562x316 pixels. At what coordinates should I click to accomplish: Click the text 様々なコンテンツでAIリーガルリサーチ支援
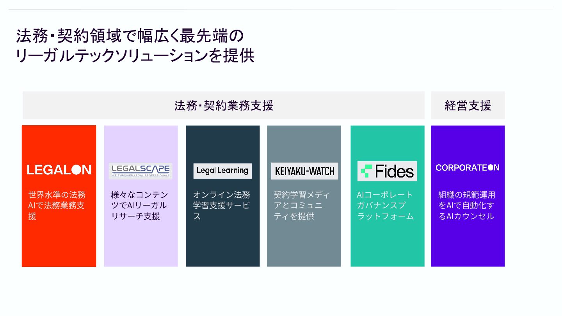pyautogui.click(x=140, y=205)
